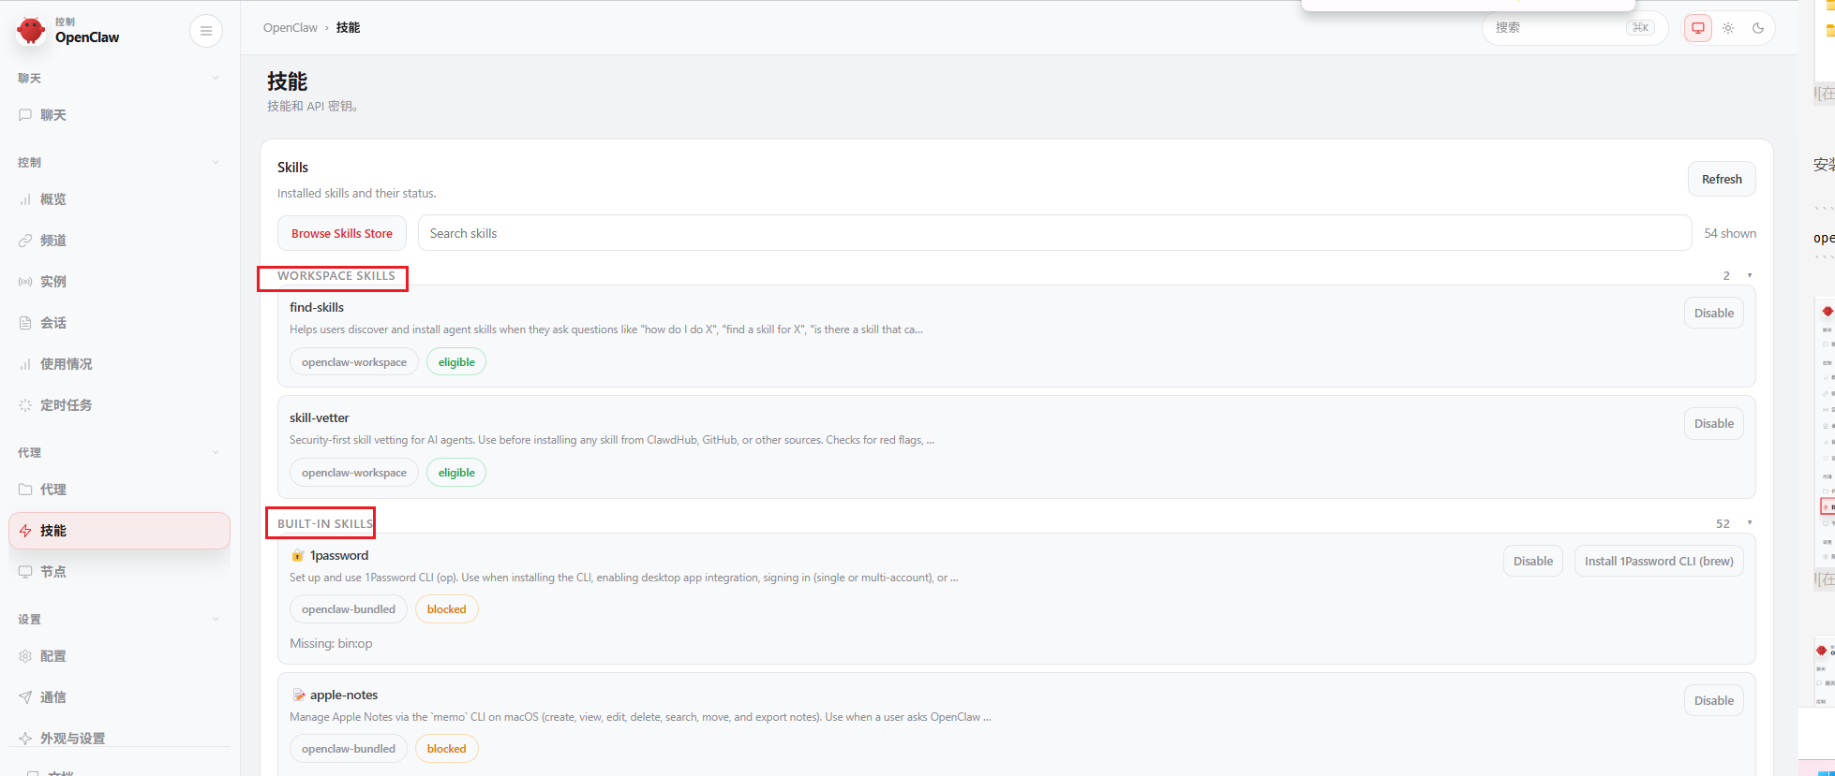
Task: Open the 使用情况 usage chart icon
Action: click(x=25, y=364)
